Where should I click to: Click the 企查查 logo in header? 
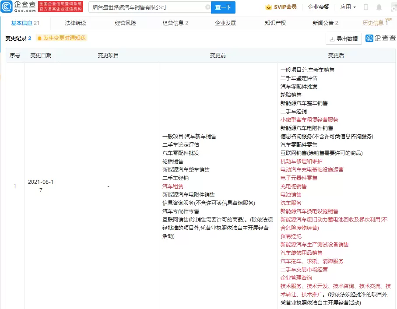pos(18,7)
